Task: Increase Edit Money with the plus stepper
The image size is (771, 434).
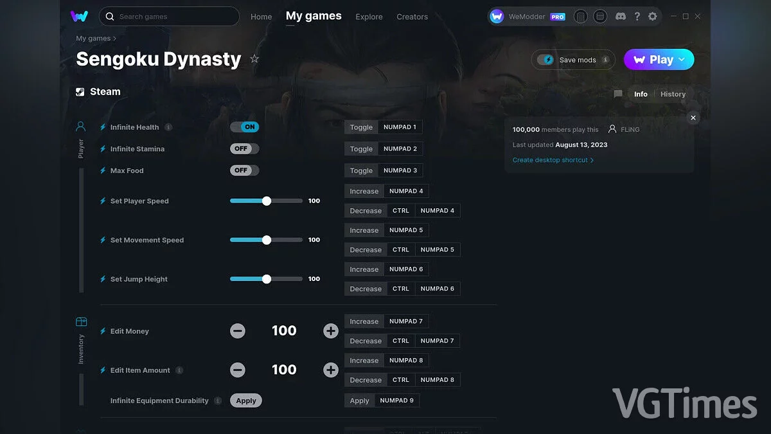Action: tap(330, 330)
